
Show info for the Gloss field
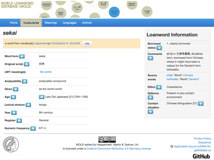tap(15, 89)
